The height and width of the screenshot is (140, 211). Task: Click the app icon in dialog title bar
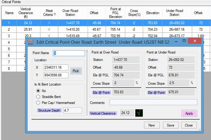tap(30, 42)
